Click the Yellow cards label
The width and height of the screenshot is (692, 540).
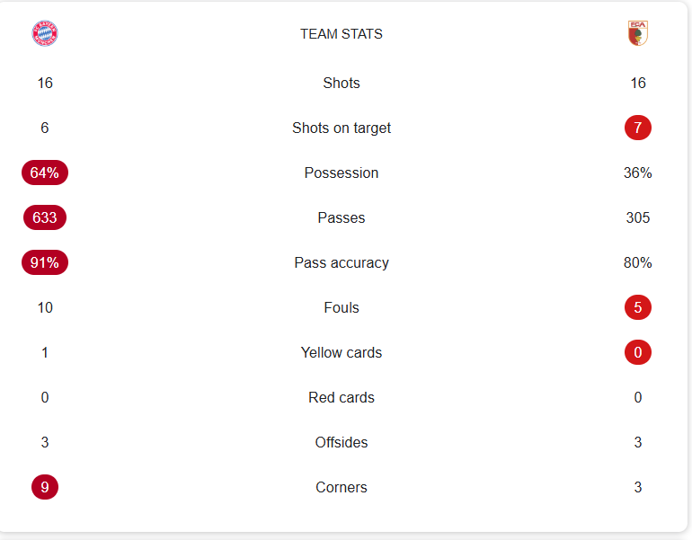click(342, 352)
